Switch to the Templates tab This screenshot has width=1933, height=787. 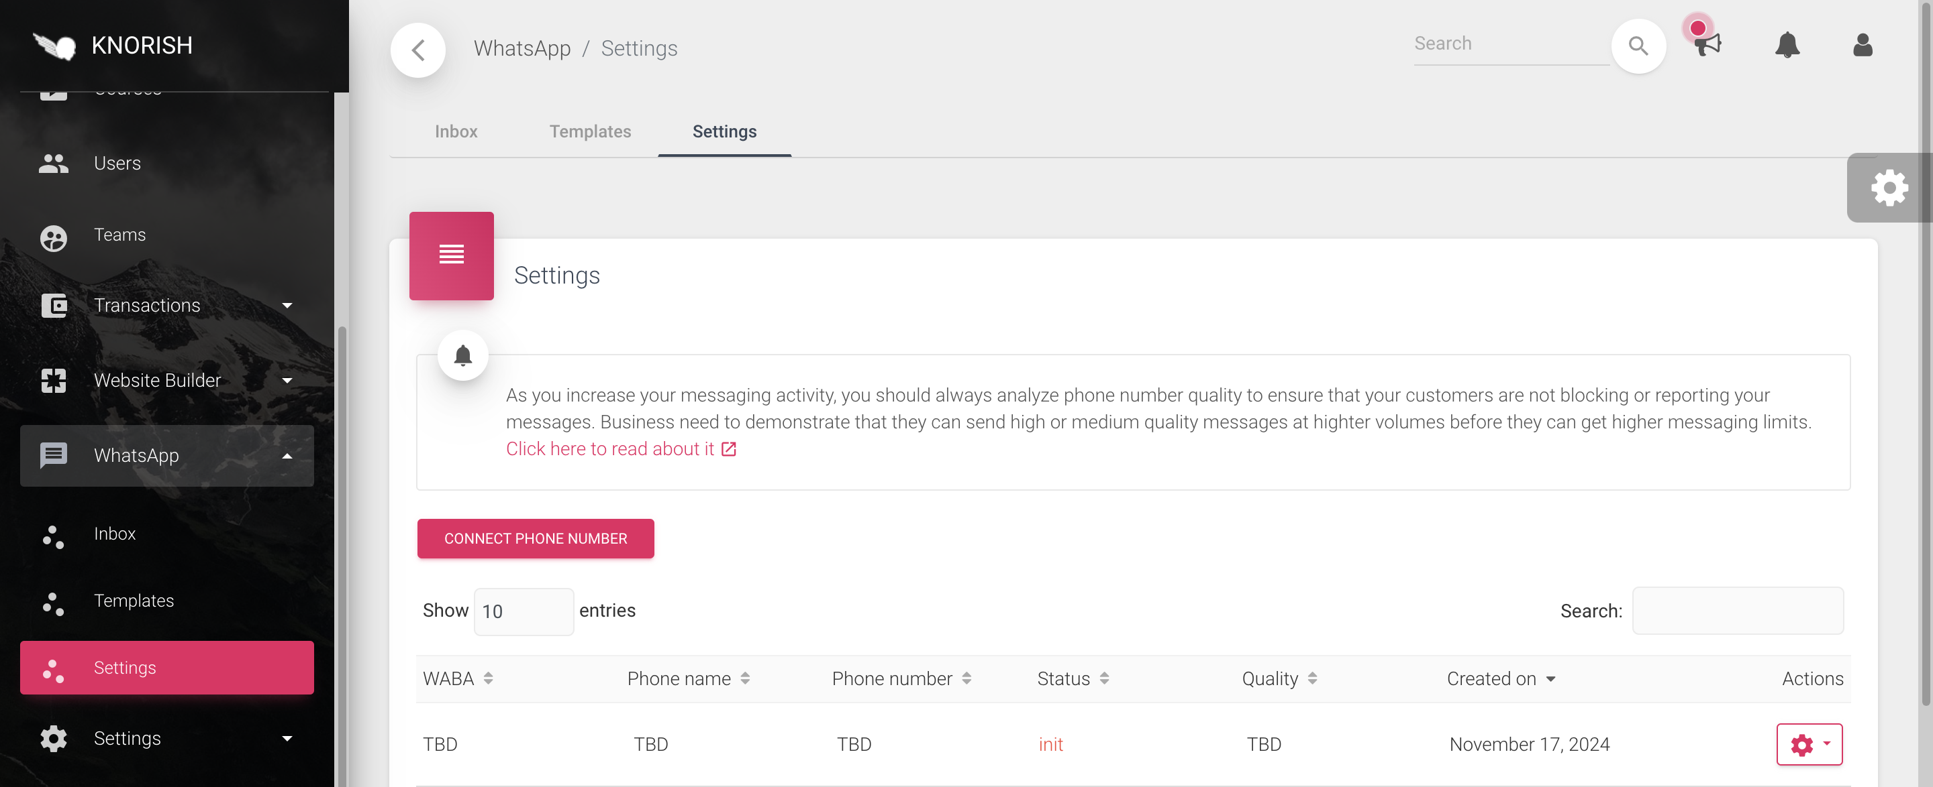point(590,131)
